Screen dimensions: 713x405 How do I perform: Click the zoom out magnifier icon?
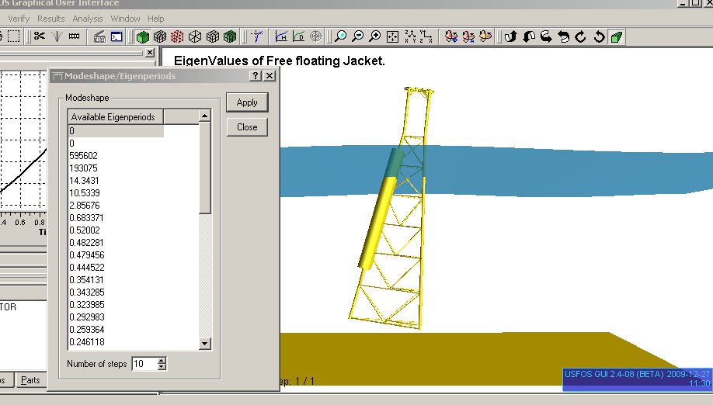[358, 36]
